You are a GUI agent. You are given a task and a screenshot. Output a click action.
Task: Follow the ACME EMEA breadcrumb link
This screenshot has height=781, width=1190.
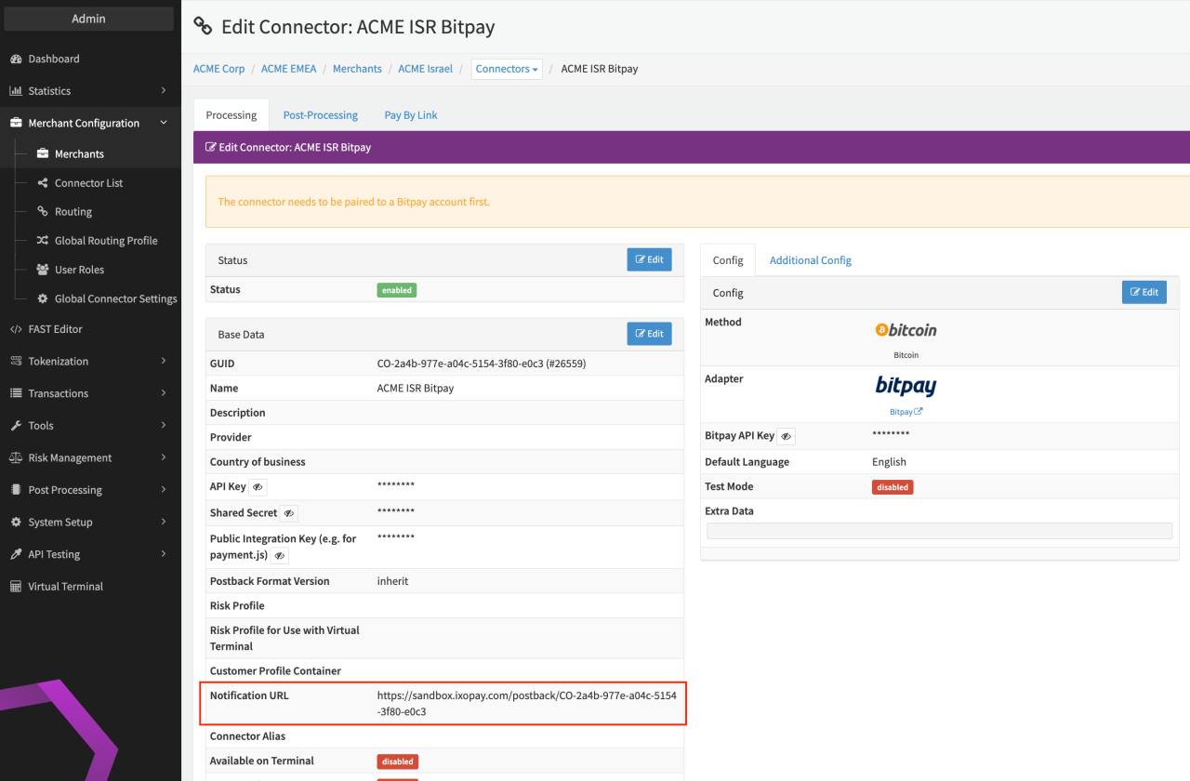(288, 69)
